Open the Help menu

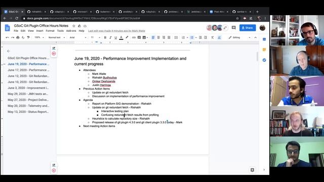click(82, 31)
